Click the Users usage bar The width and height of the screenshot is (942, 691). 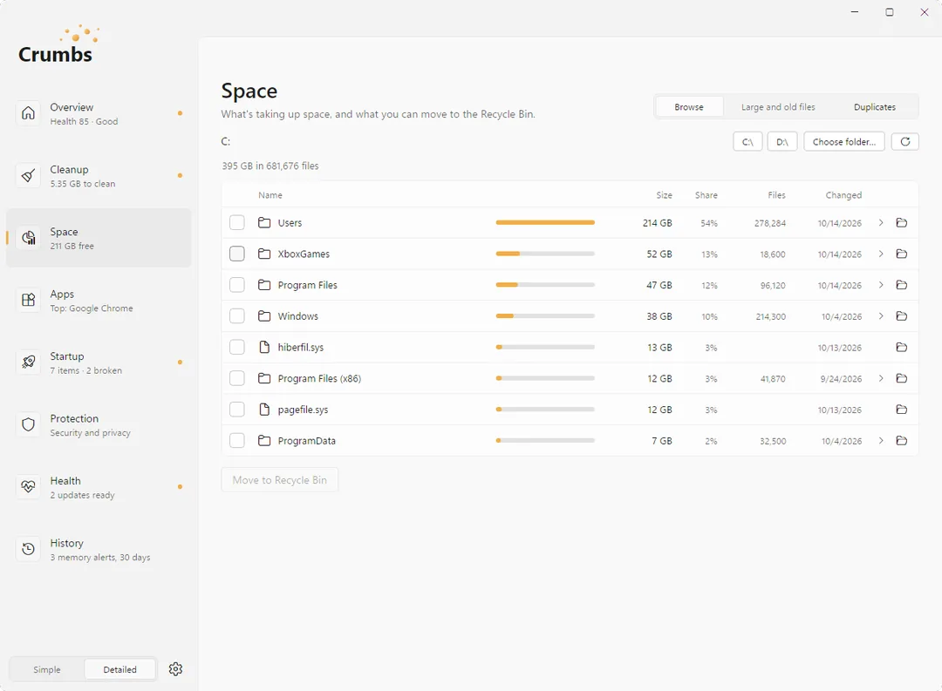(545, 223)
